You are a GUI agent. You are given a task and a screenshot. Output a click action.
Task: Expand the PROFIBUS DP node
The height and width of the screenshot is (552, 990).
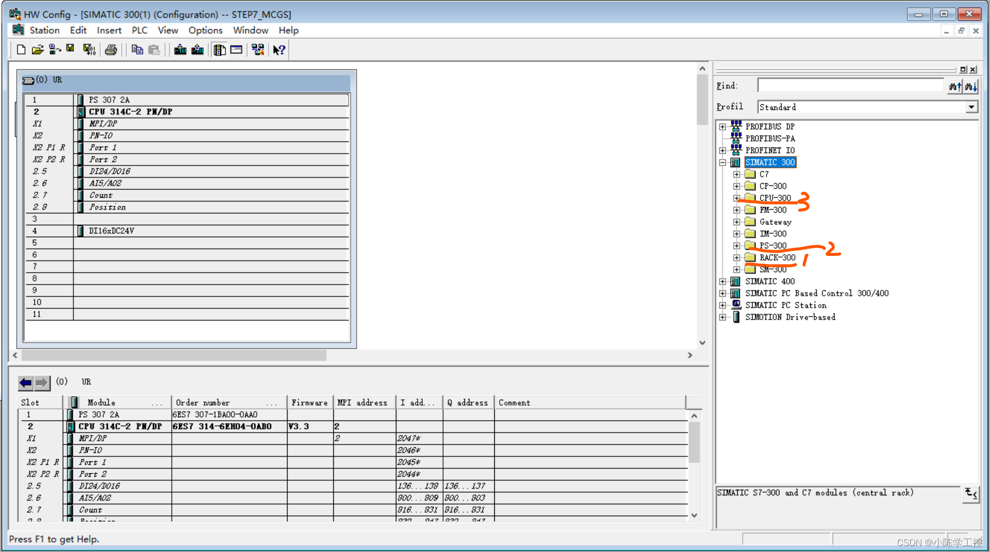(x=723, y=126)
